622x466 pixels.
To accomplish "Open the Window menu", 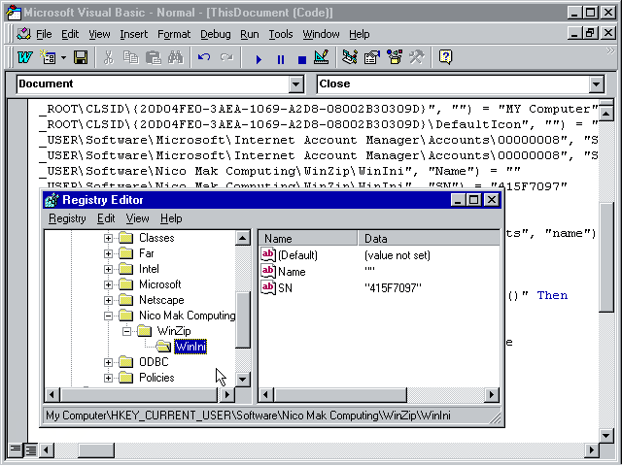I will click(x=321, y=35).
